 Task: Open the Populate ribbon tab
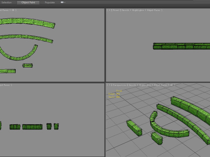point(50,3)
